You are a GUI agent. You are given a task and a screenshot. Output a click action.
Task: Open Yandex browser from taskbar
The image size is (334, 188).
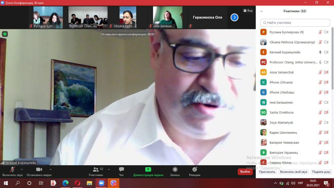(x=53, y=183)
